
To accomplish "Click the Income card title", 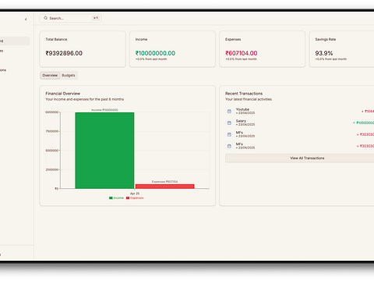I will (x=141, y=39).
